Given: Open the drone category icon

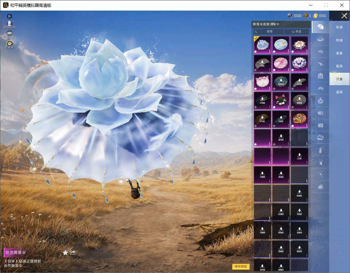Looking at the screenshot, I should pyautogui.click(x=320, y=52).
